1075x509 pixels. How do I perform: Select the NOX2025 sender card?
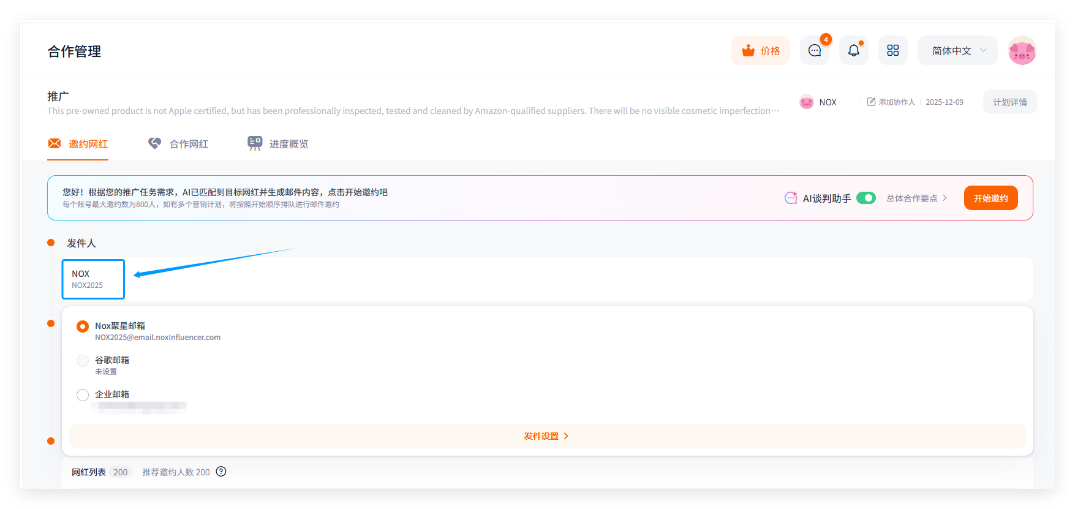point(93,279)
